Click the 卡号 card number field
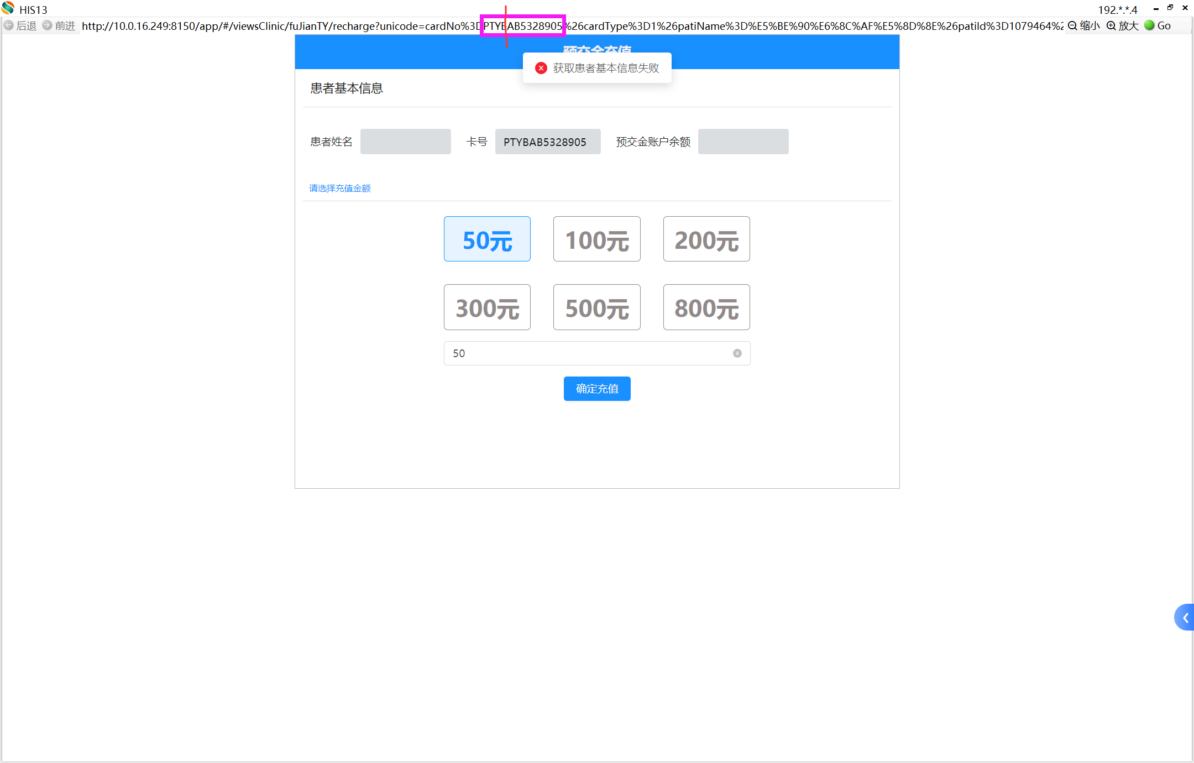 (547, 142)
